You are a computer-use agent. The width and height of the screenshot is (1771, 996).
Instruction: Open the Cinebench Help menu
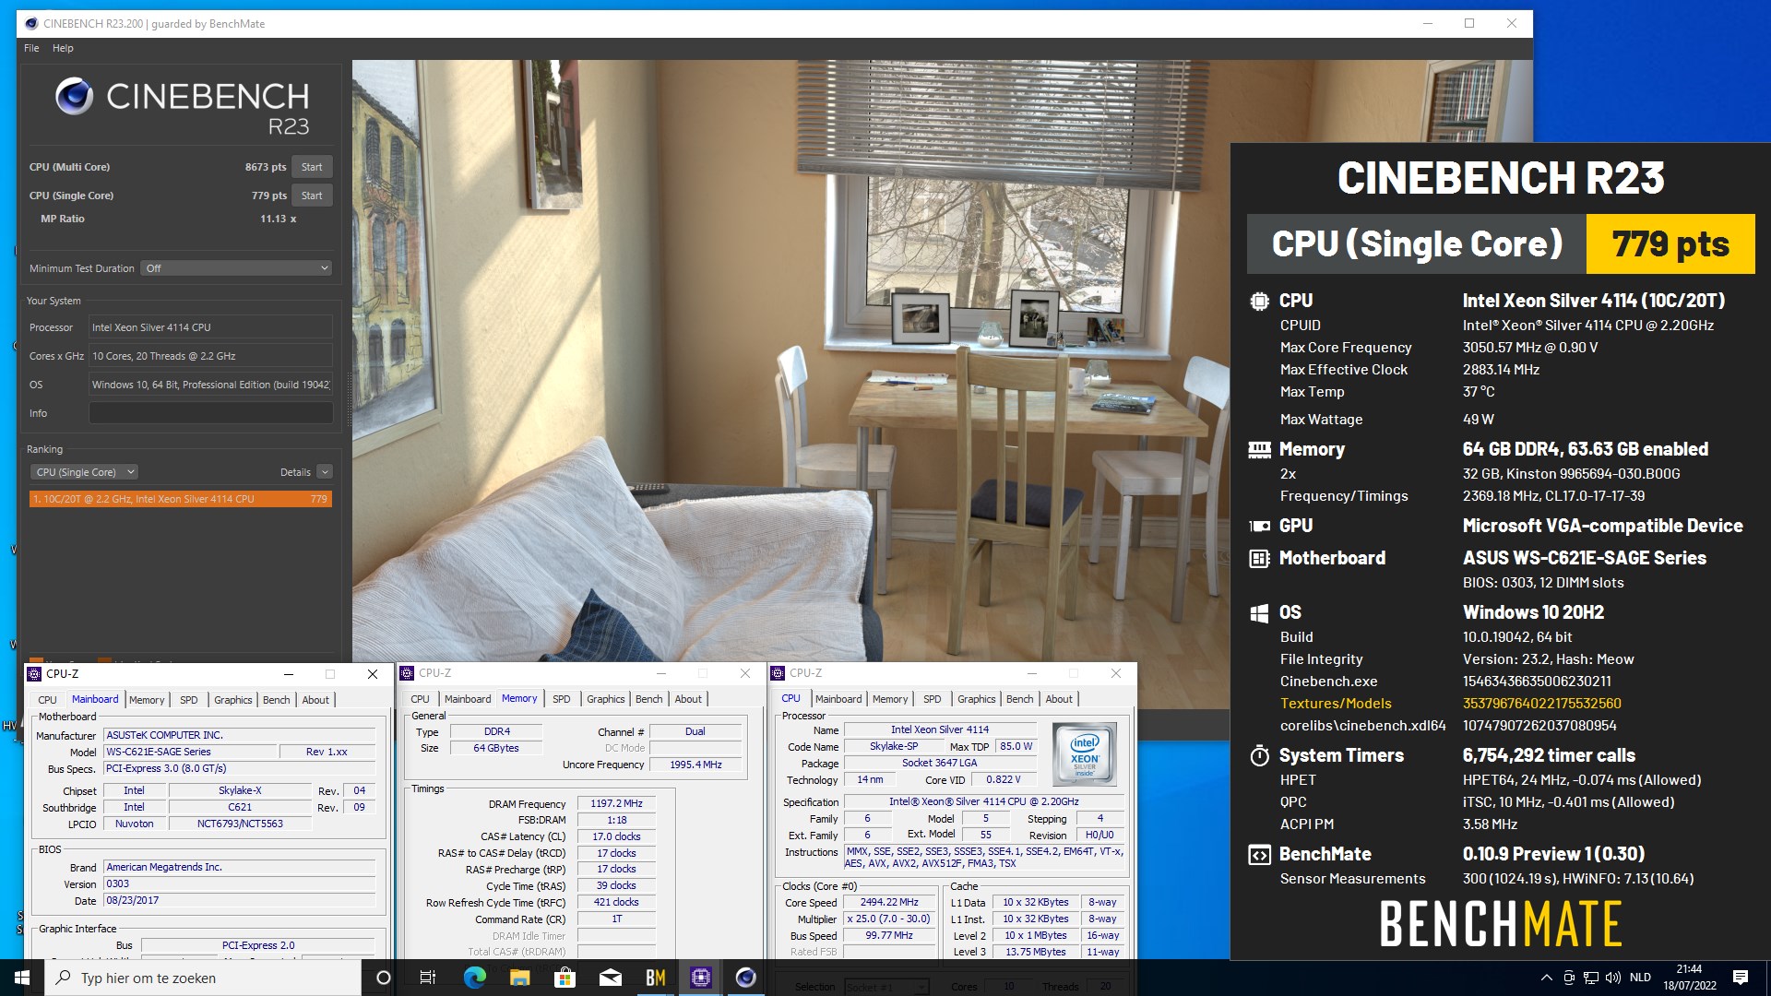pos(63,48)
